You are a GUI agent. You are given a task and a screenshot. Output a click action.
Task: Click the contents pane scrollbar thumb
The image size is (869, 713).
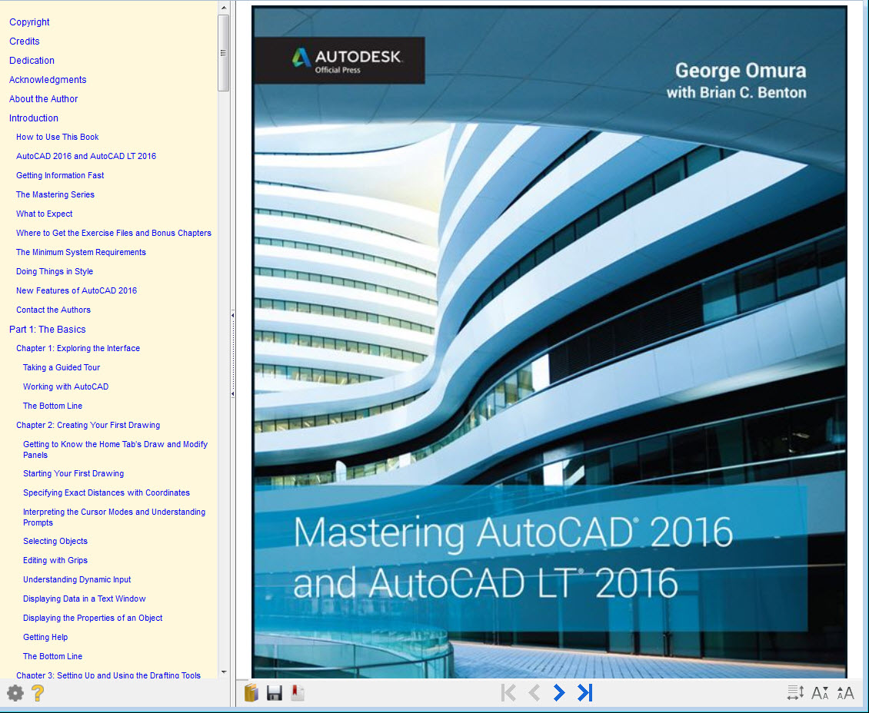pos(224,53)
